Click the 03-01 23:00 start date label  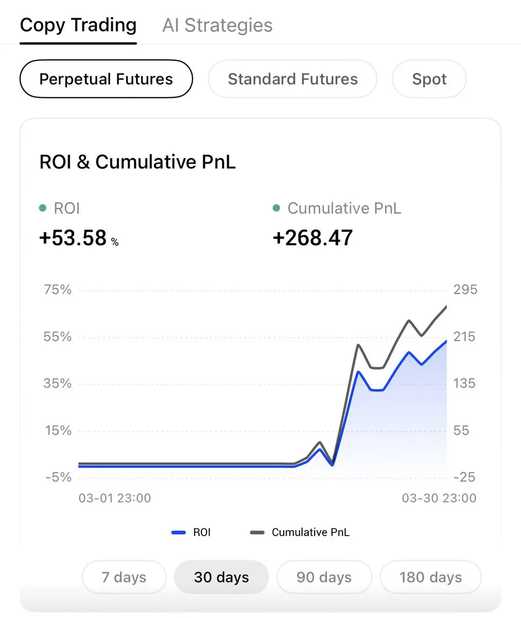coord(115,498)
